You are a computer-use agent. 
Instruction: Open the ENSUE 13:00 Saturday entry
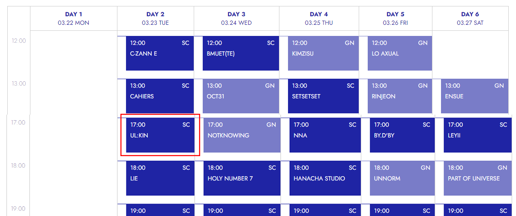click(x=474, y=96)
